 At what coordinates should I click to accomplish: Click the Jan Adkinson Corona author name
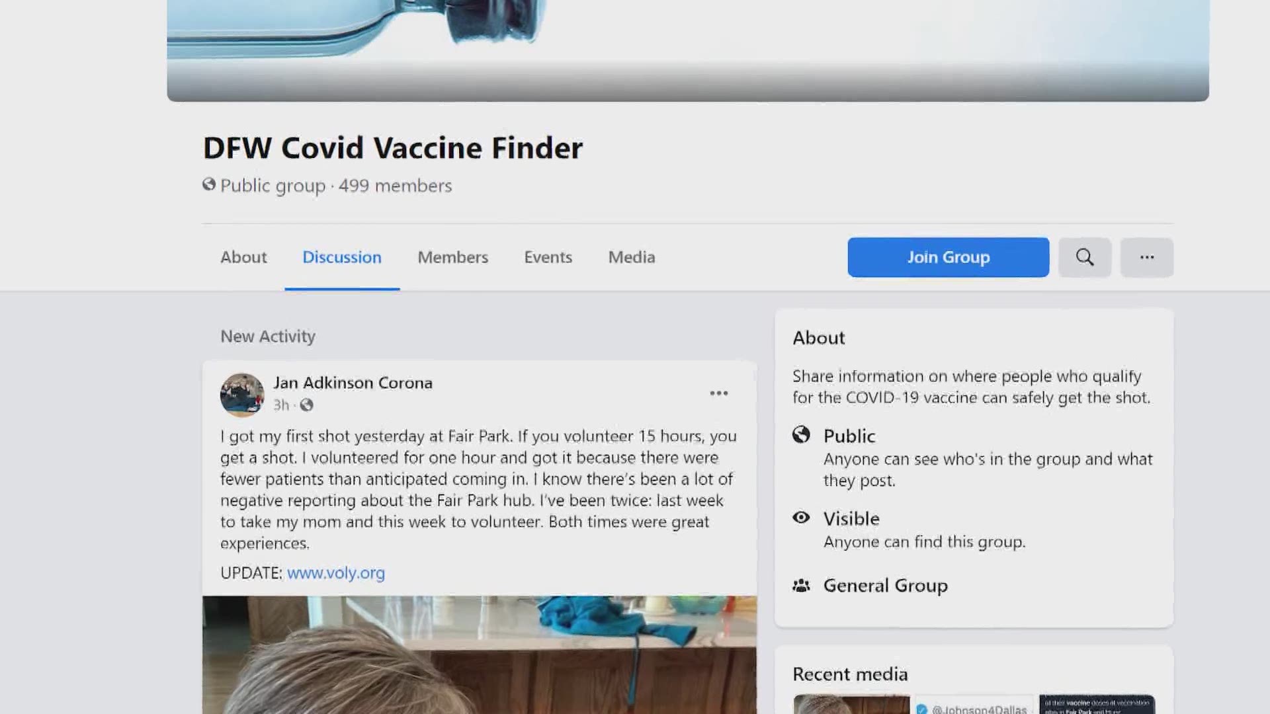pos(353,383)
